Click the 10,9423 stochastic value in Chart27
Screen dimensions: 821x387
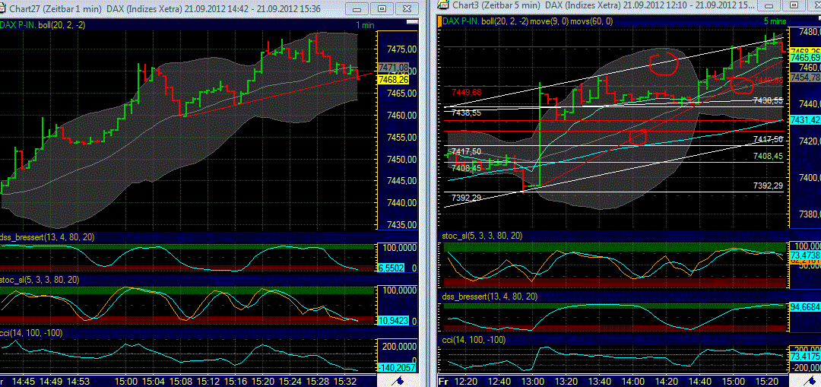tap(392, 320)
